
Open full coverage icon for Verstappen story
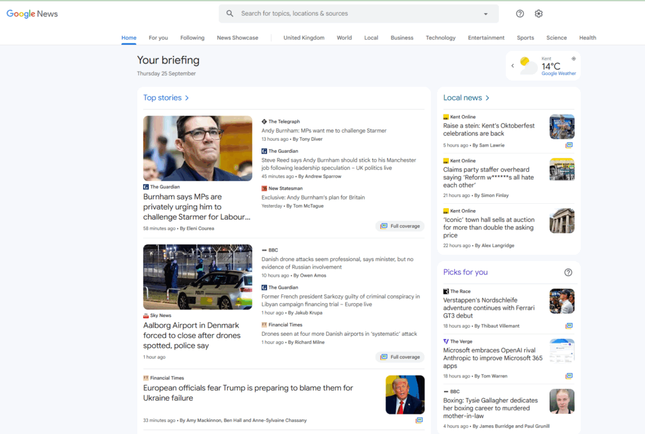[569, 326]
